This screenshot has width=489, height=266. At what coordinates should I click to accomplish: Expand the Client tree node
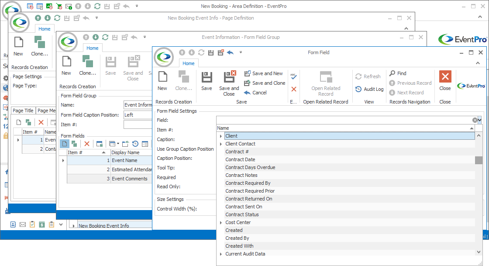pyautogui.click(x=221, y=136)
